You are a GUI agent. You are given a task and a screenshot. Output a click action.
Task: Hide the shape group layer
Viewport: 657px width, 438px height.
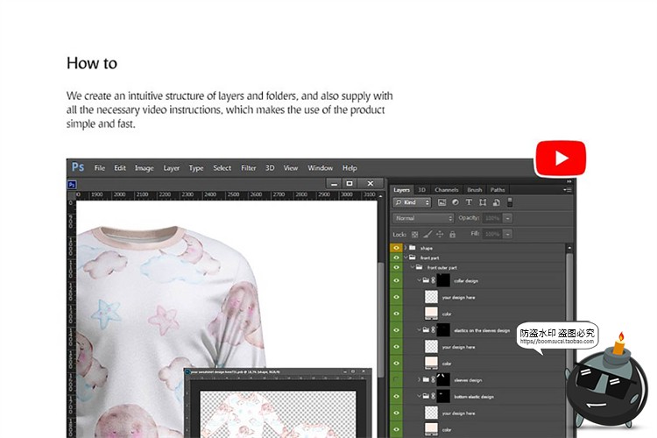click(x=397, y=249)
